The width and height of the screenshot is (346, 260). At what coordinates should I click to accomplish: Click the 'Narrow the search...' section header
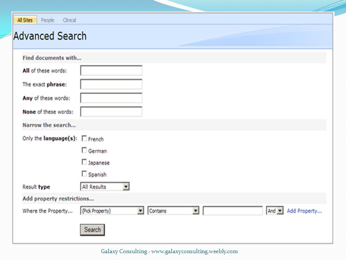[49, 125]
